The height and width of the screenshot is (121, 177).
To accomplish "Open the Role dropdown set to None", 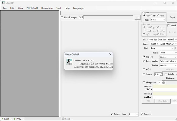I will [158, 20].
